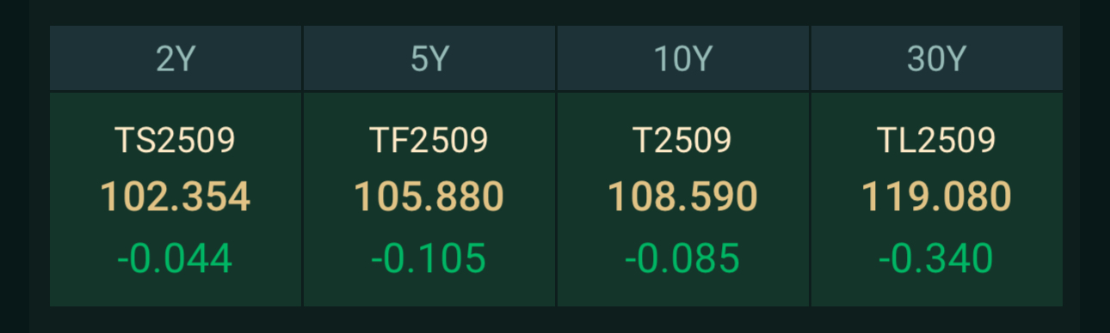Select the 5Y column header
Screen dimensions: 1110x333
[429, 58]
